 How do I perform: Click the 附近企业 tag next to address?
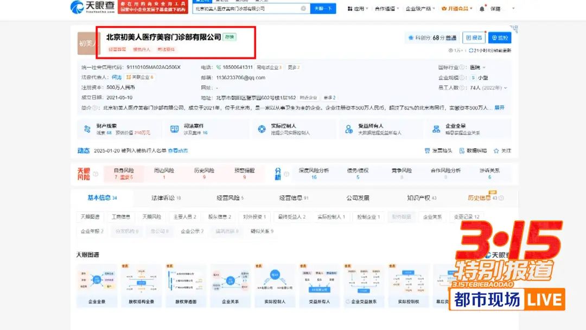pyautogui.click(x=308, y=98)
